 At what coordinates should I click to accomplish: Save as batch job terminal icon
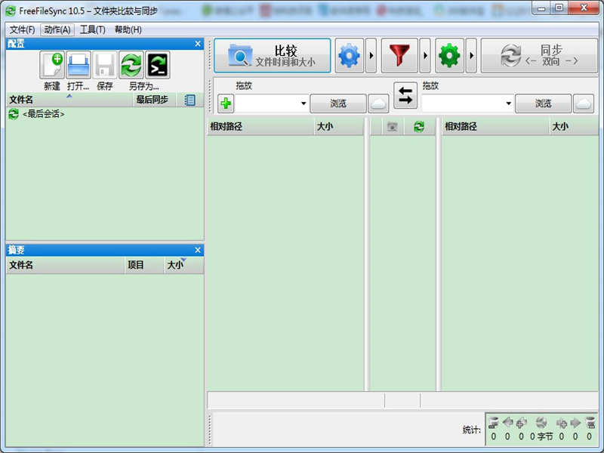158,65
